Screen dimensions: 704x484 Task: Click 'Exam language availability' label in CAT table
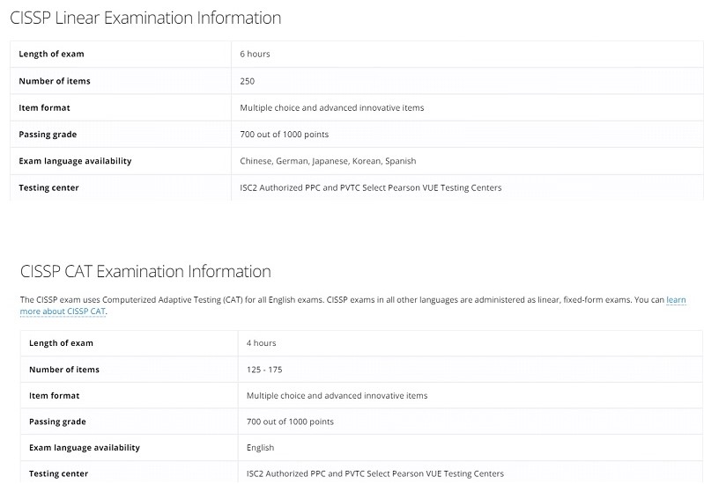pyautogui.click(x=85, y=448)
